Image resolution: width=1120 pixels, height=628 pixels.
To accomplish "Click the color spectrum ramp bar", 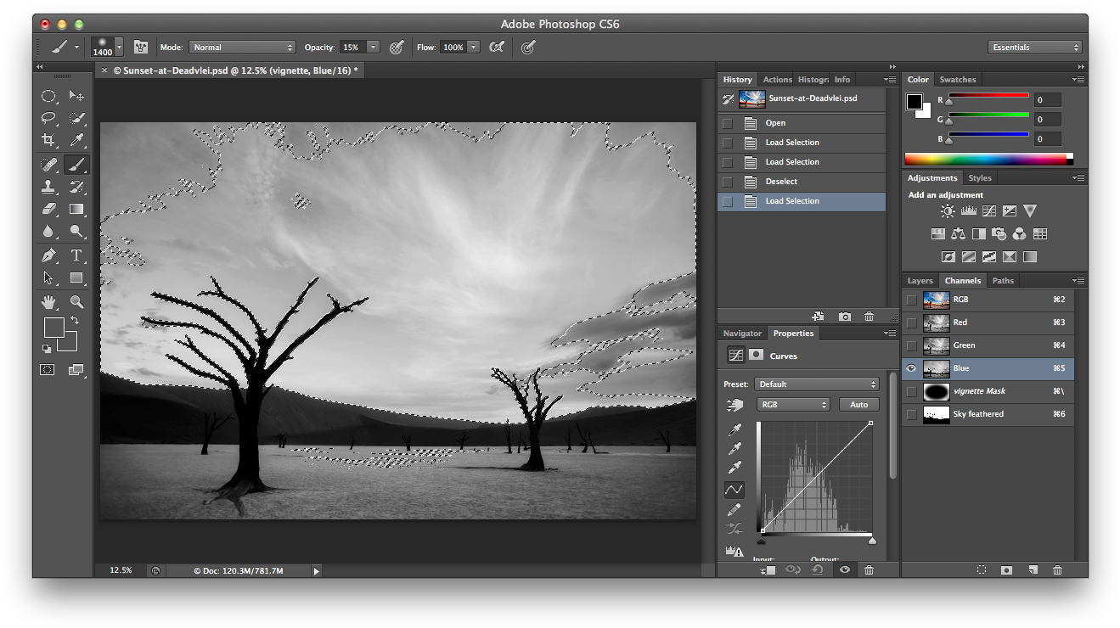I will pos(985,159).
